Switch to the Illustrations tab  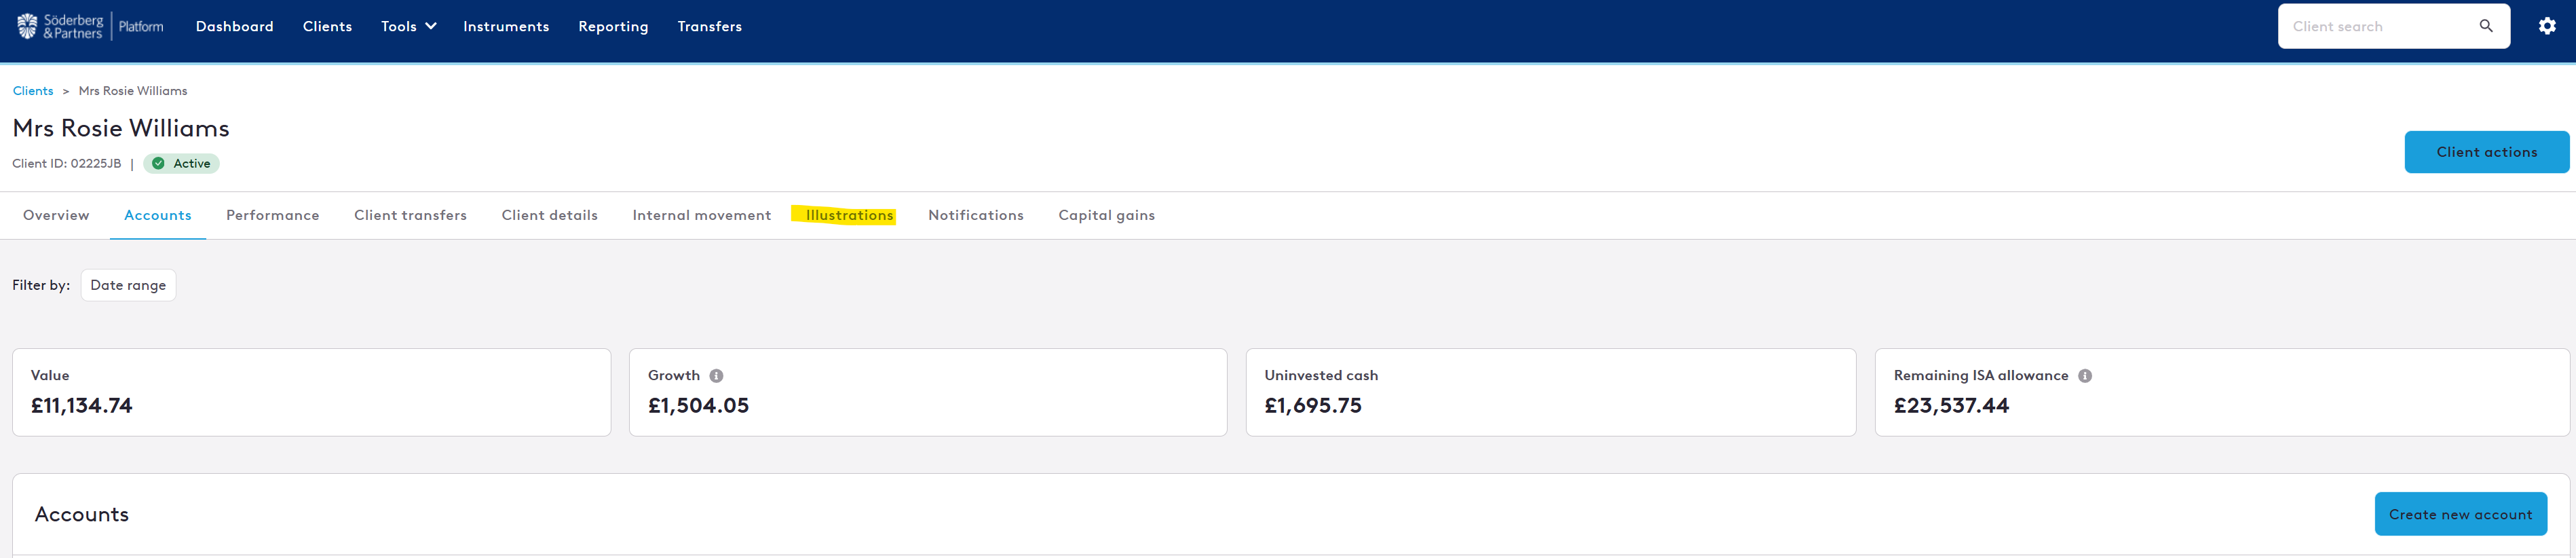849,215
